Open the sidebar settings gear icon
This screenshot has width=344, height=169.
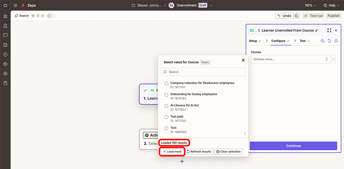tap(5, 74)
